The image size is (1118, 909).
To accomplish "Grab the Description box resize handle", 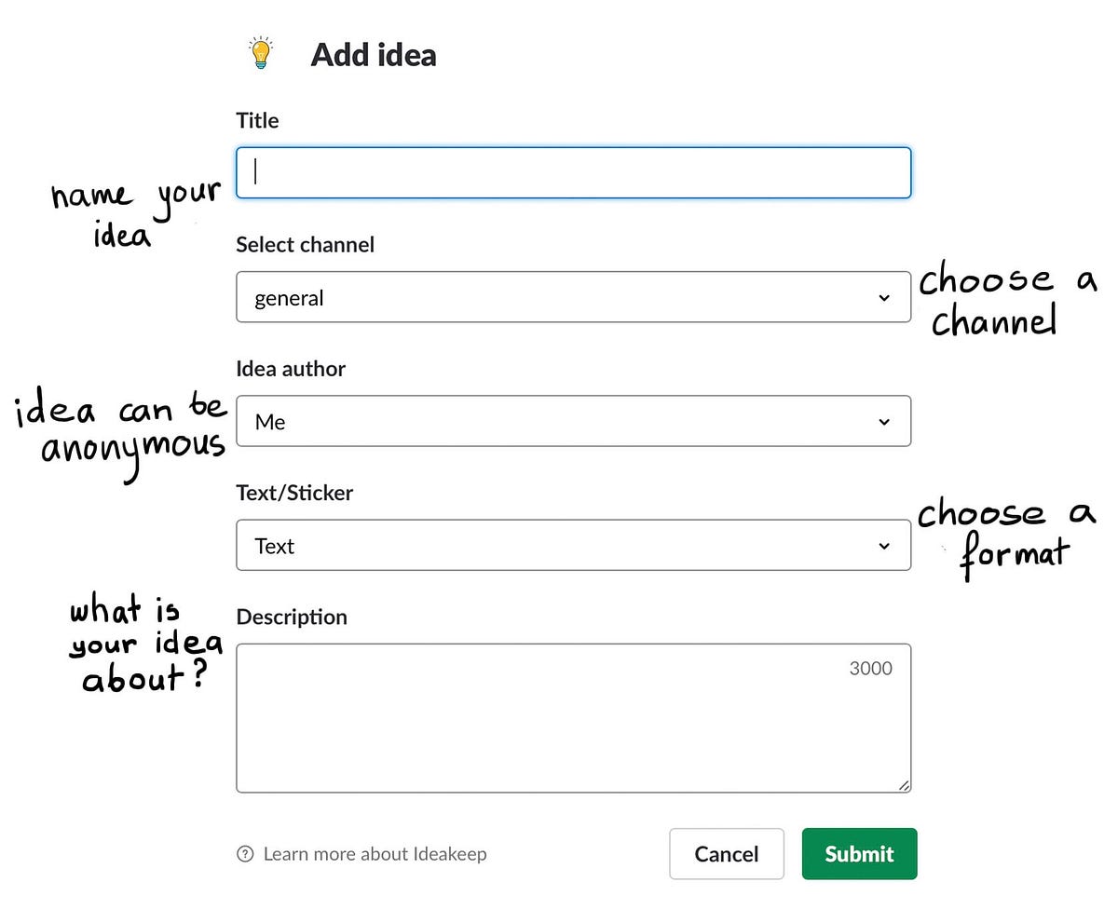I will click(904, 785).
